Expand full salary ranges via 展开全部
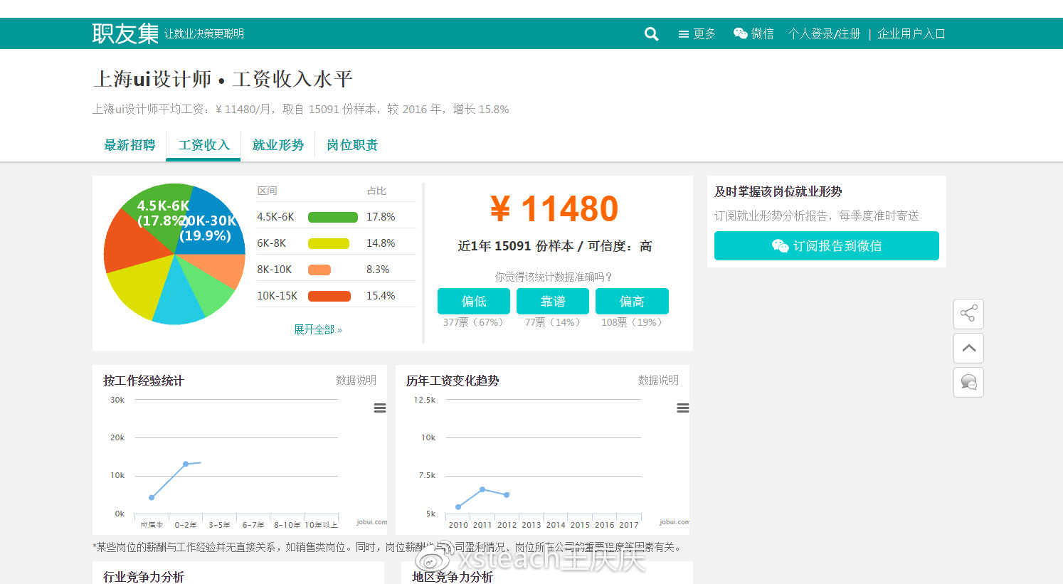 pyautogui.click(x=318, y=330)
